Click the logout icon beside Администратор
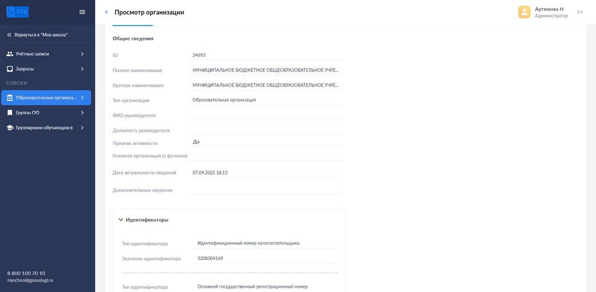The height and width of the screenshot is (292, 596). tap(580, 12)
